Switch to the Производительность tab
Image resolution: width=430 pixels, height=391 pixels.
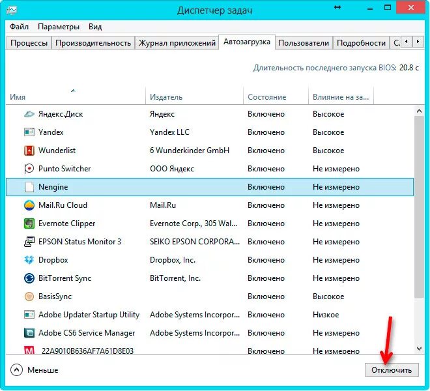coord(93,43)
